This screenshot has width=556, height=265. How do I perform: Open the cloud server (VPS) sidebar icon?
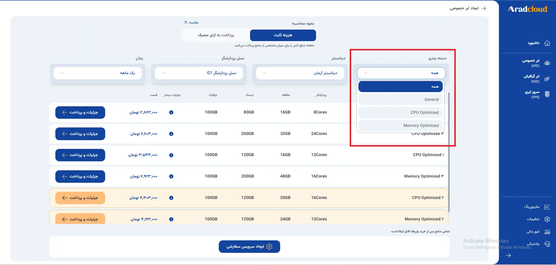coord(547,94)
